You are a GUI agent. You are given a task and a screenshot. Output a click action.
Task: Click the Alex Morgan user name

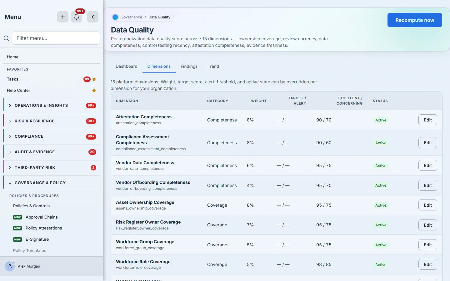point(29,266)
